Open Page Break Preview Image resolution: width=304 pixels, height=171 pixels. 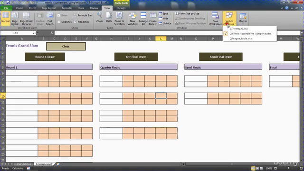coord(26,19)
